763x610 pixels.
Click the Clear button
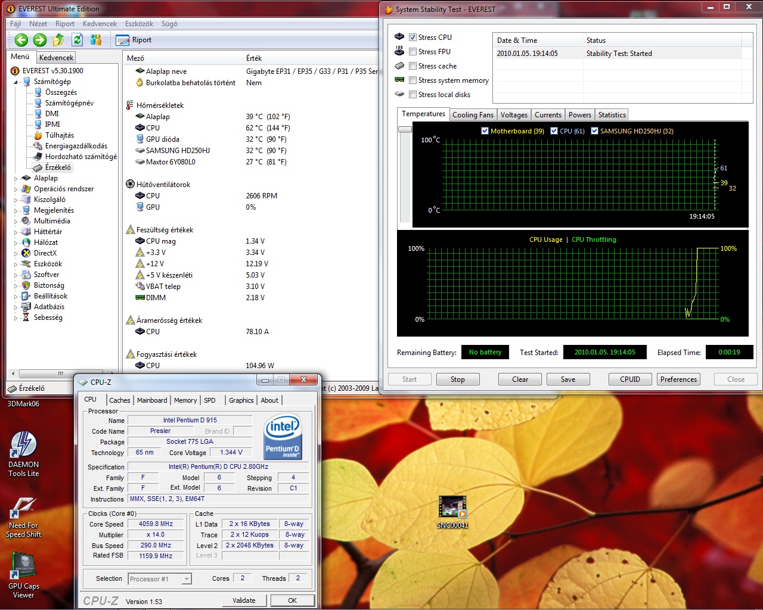(520, 379)
